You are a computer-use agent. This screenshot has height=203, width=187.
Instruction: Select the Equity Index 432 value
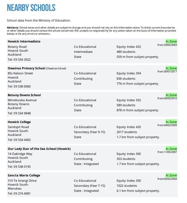click(129, 47)
